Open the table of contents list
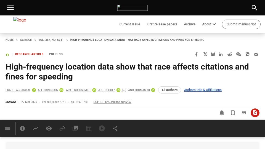The image size is (265, 149). [x=8, y=129]
